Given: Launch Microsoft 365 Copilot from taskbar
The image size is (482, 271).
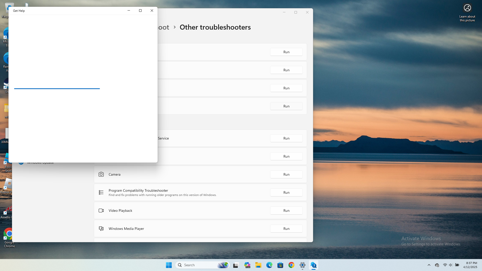Looking at the screenshot, I should (247, 265).
